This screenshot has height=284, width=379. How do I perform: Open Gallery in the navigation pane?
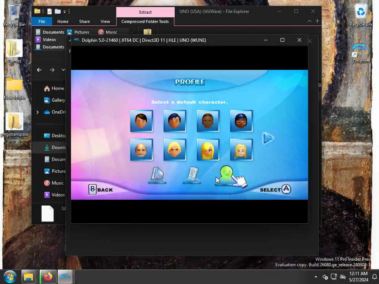[x=55, y=100]
